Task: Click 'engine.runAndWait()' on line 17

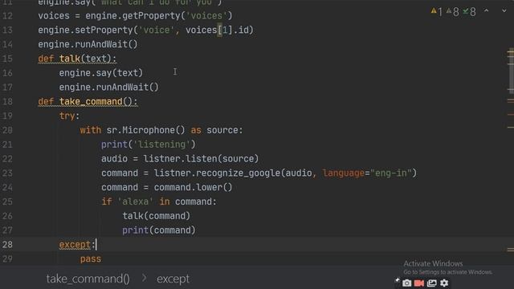Action: (109, 88)
